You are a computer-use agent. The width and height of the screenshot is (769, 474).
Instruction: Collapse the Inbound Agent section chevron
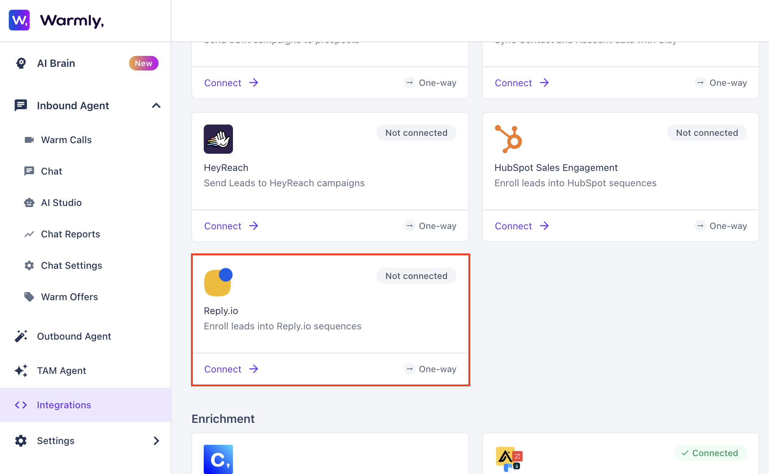click(x=156, y=106)
